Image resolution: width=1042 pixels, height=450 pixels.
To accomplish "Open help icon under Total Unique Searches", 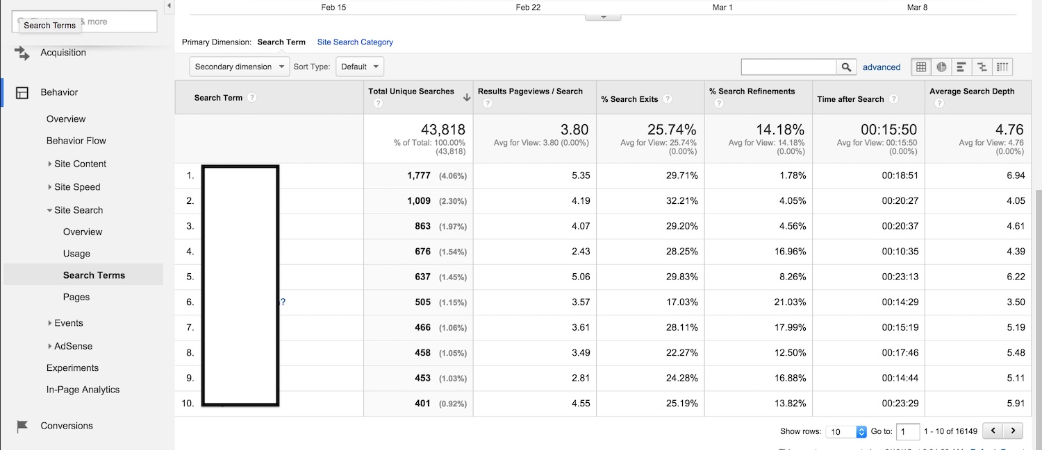I will (x=378, y=103).
